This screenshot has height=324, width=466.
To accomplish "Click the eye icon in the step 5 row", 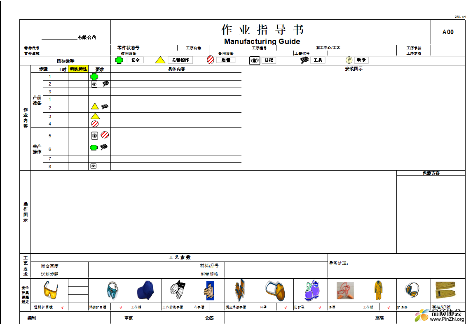I will coord(94,136).
